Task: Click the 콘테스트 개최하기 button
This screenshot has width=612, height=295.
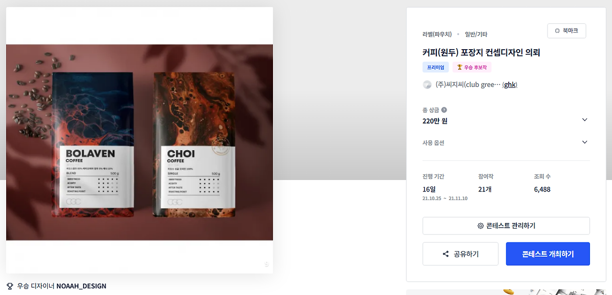Action: (548, 254)
